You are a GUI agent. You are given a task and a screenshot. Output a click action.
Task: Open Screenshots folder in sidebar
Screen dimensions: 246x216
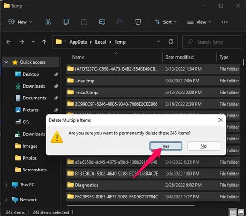[35, 170]
